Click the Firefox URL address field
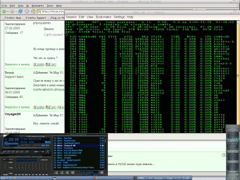Screen dimensions: 240x180 pos(51,11)
